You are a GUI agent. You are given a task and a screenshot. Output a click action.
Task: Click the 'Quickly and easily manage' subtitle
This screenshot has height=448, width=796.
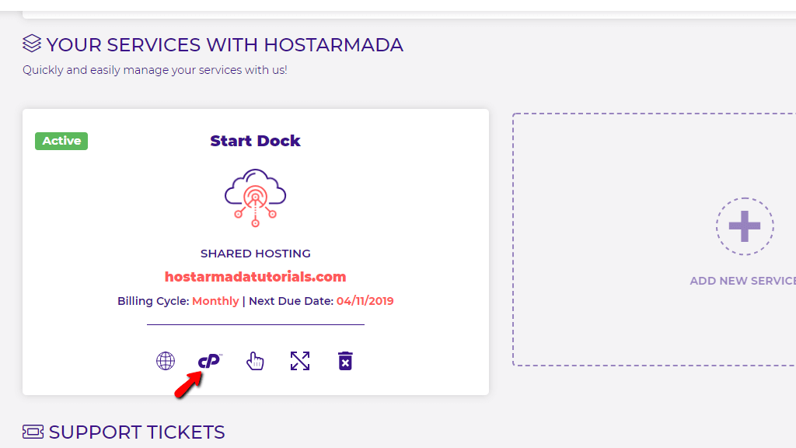click(x=155, y=70)
